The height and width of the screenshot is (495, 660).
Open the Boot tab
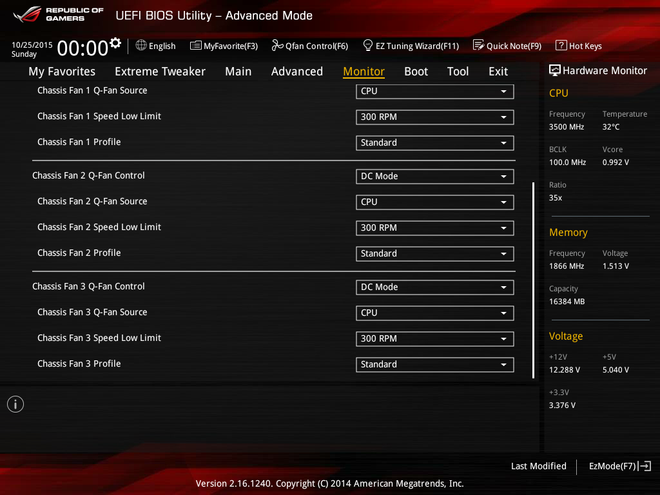tap(416, 72)
